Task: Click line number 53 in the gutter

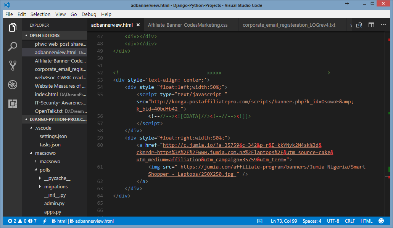Action: coord(100,80)
